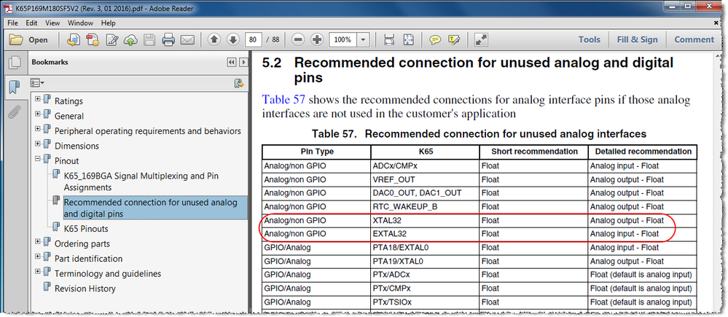Open the Fill & Sign pane
The width and height of the screenshot is (728, 317).
click(x=637, y=39)
